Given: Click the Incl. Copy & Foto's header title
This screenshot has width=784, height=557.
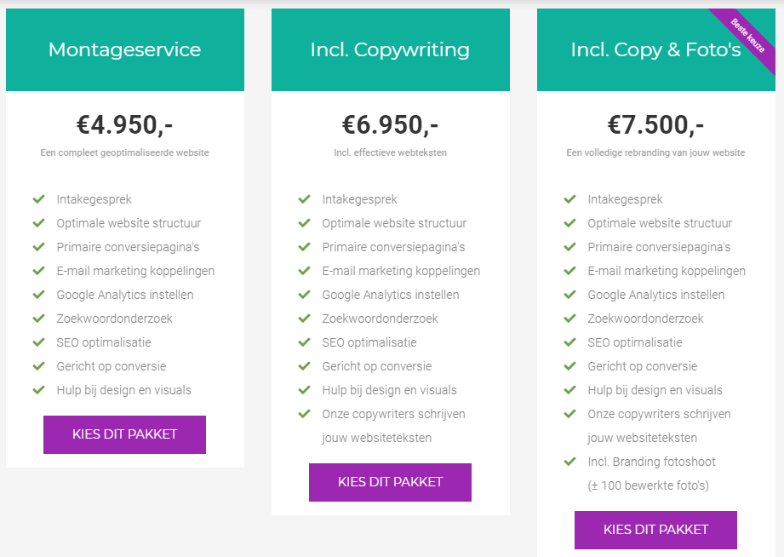Looking at the screenshot, I should pyautogui.click(x=655, y=49).
